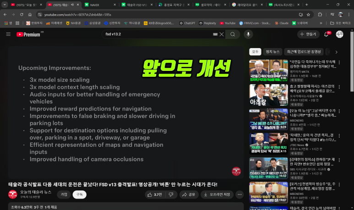Open browser home page
Screen dimensions: 354x210
pos(30,15)
